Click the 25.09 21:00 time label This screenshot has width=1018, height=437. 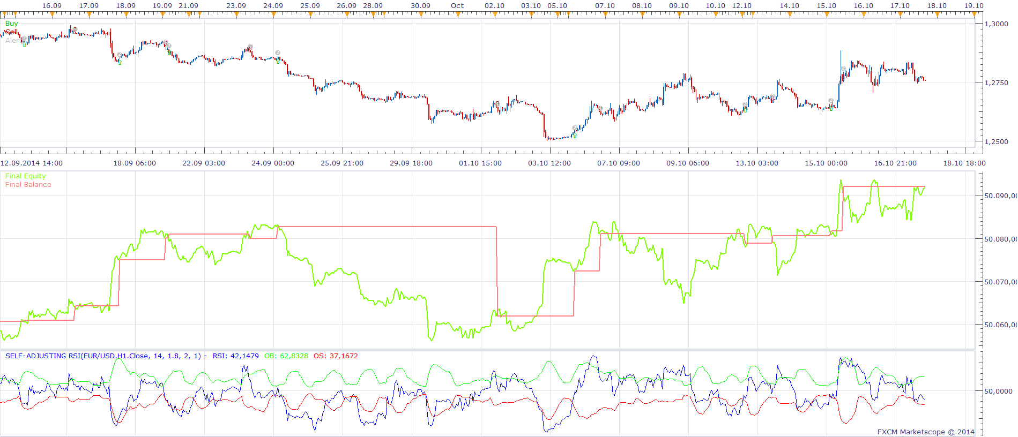tap(342, 163)
